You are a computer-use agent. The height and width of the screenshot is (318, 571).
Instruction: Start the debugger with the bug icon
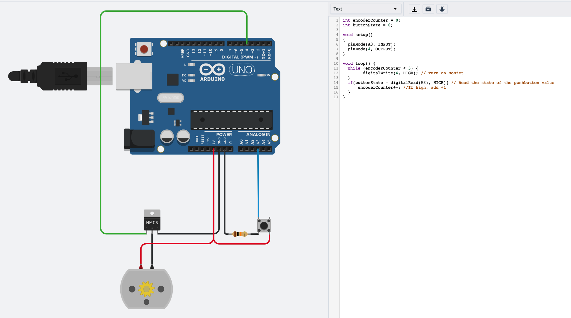pos(442,9)
